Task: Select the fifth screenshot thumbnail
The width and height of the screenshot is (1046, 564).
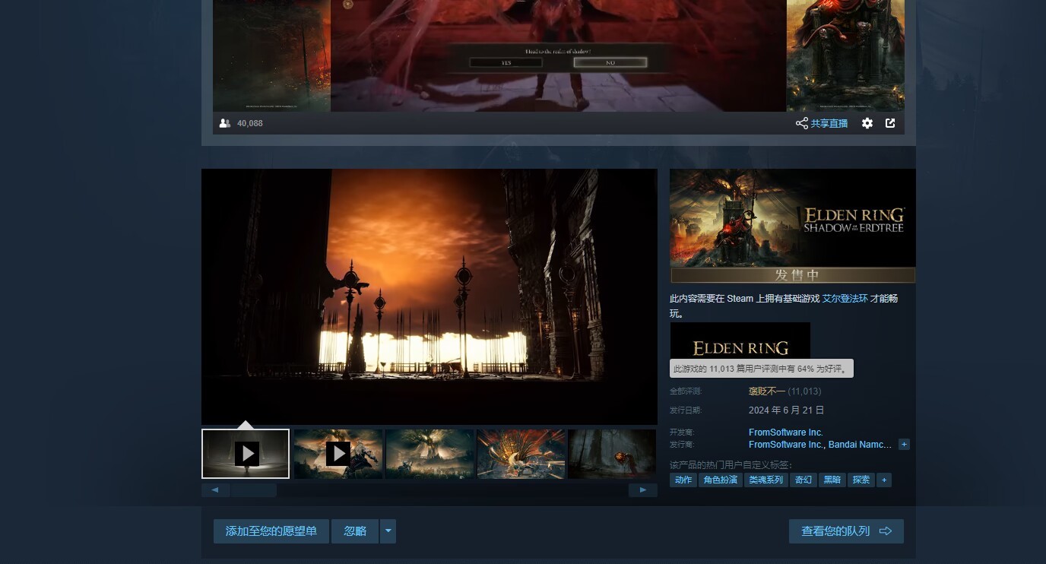Action: (x=612, y=454)
